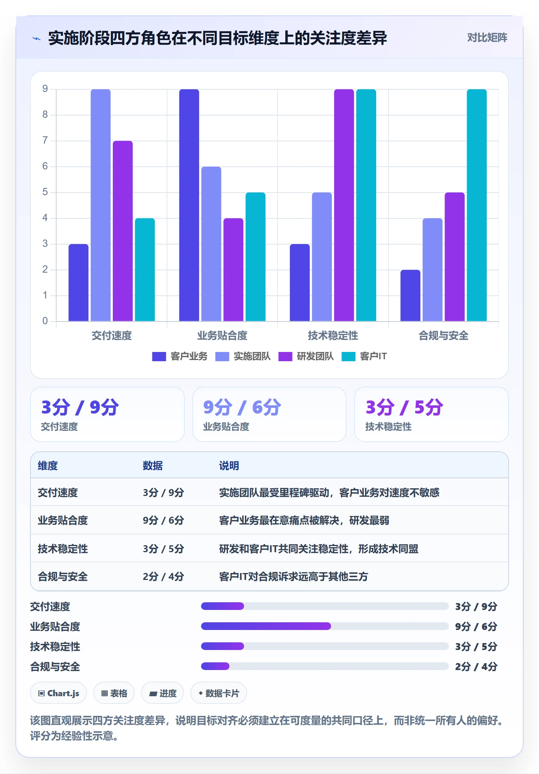Select the 数据卡片 chip

click(219, 693)
